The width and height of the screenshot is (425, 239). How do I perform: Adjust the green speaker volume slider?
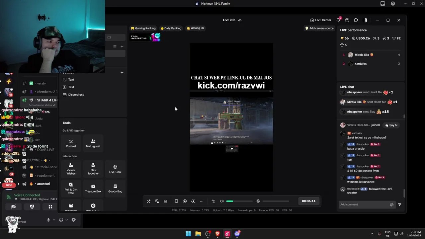coord(239,201)
